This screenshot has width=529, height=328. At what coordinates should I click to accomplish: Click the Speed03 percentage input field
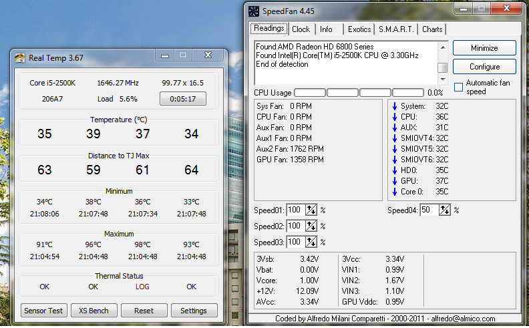point(296,242)
